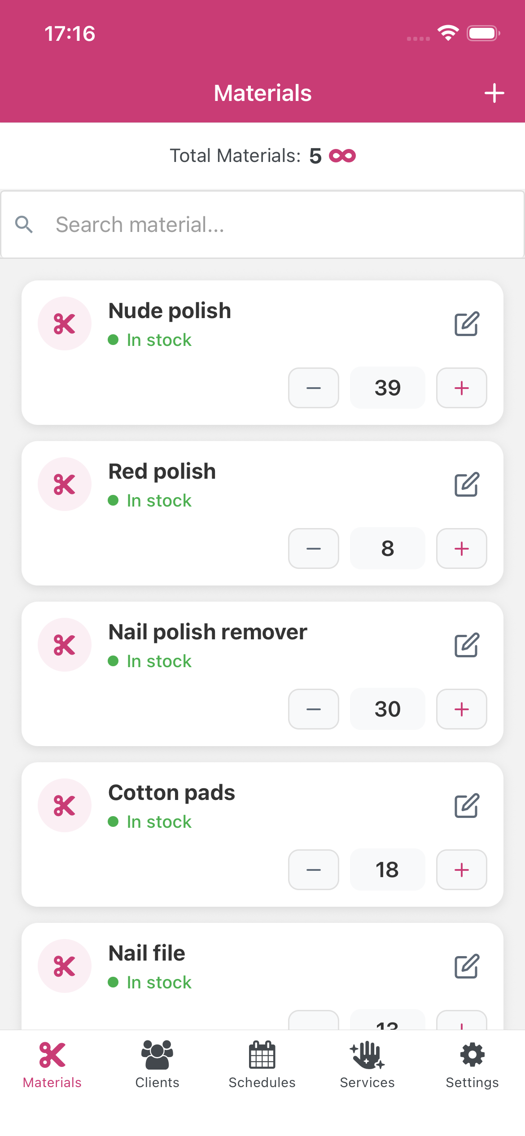Tap the Cotton pads quantity value 18
Viewport: 525px width, 1136px height.
pos(387,869)
